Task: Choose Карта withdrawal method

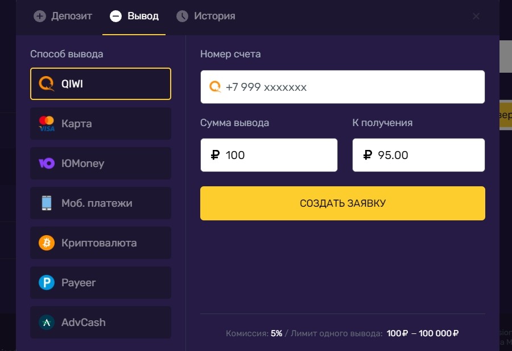Action: coord(101,124)
